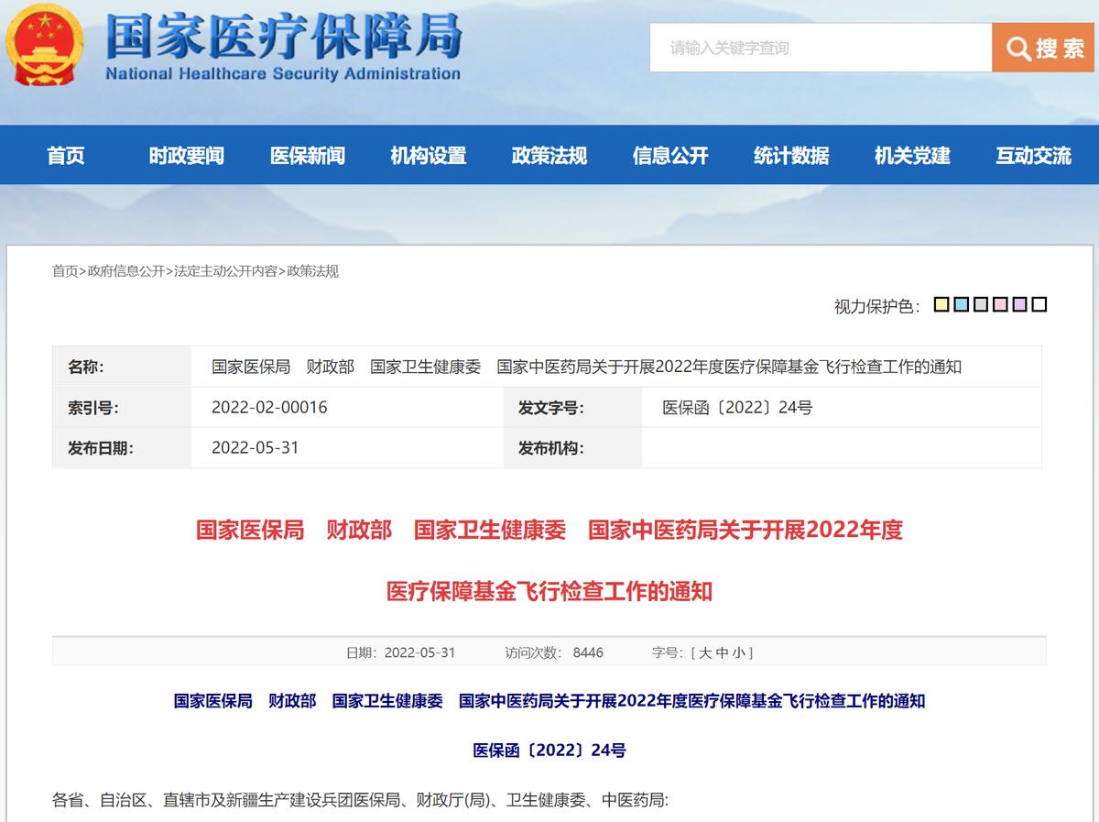
Task: Open the 机构设置 navigation menu
Action: coord(429,155)
